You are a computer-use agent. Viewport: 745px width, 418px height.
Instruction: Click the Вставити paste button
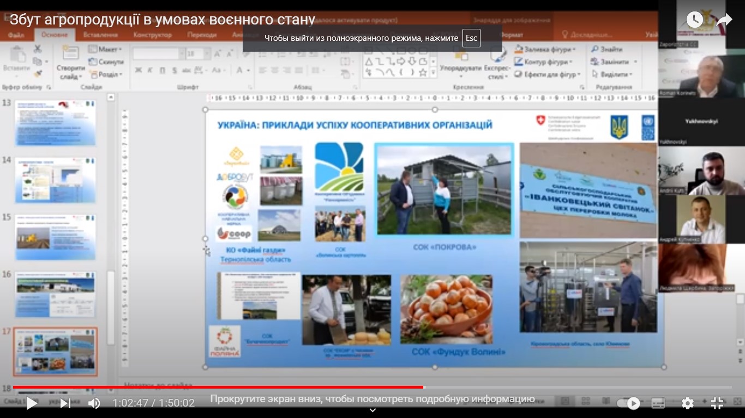(x=16, y=60)
